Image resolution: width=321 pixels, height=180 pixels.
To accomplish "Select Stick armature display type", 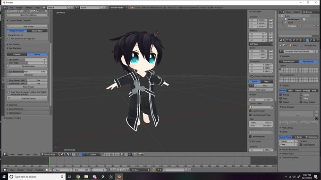I will point(290,91).
